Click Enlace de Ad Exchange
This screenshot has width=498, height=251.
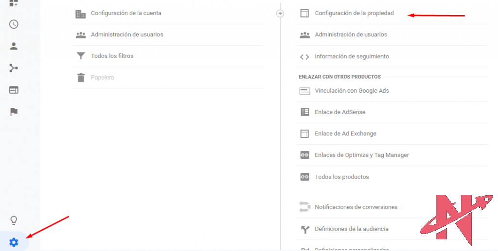point(345,134)
